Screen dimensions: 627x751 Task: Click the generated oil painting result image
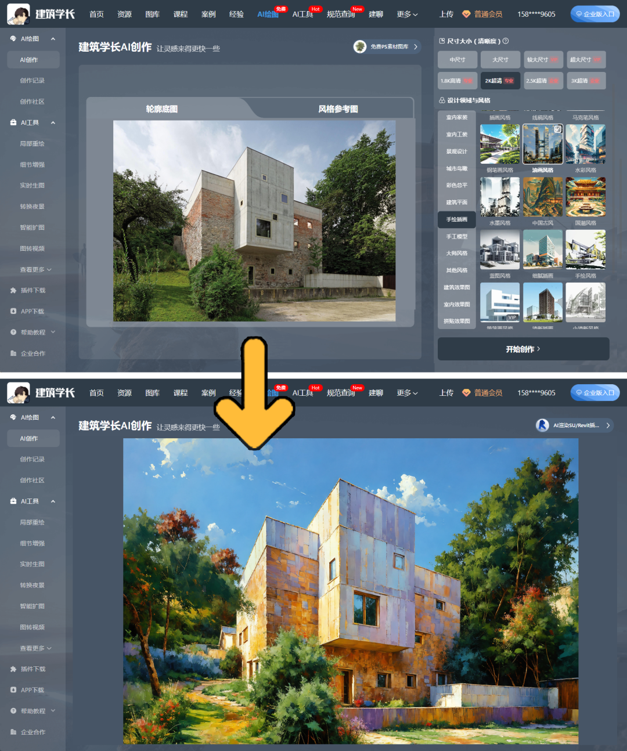tap(351, 591)
